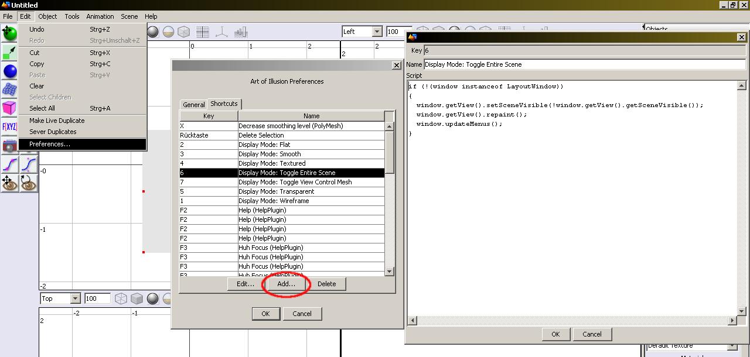Click the Key input field containing 6
750x357 pixels.
[x=585, y=51]
